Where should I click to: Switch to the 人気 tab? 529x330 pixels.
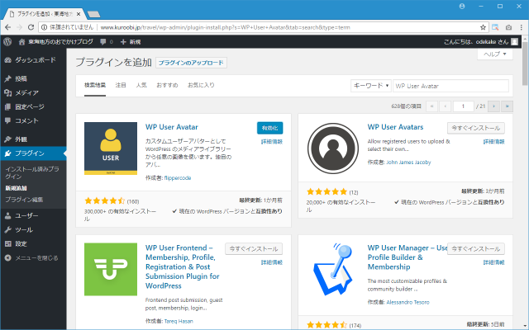click(x=141, y=85)
